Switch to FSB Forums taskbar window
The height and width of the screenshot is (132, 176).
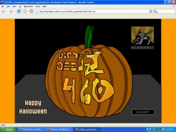click(32, 129)
